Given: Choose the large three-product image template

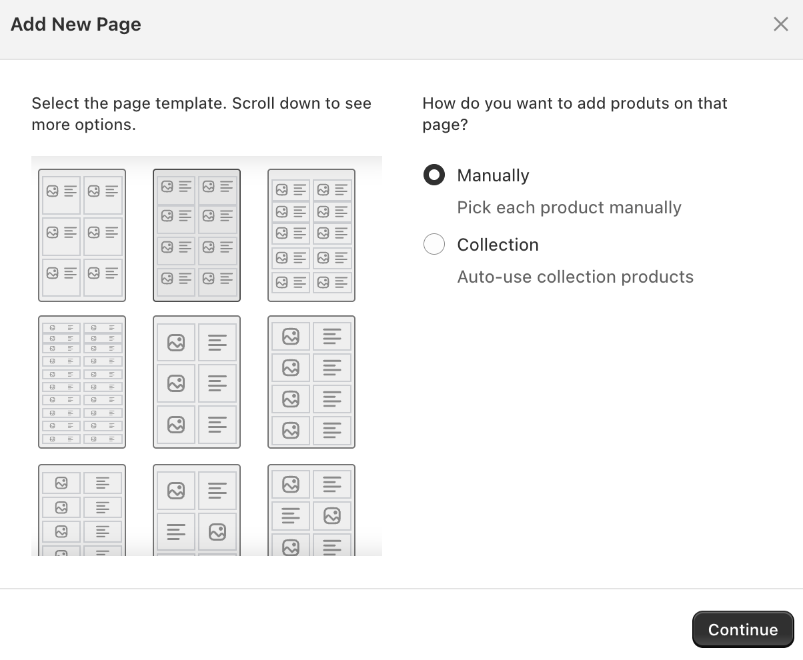Looking at the screenshot, I should pos(196,381).
